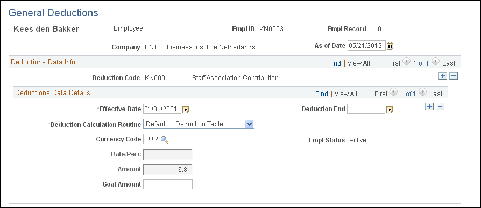481x208 pixels.
Task: Click the Empl Record value 0
Action: (379, 29)
